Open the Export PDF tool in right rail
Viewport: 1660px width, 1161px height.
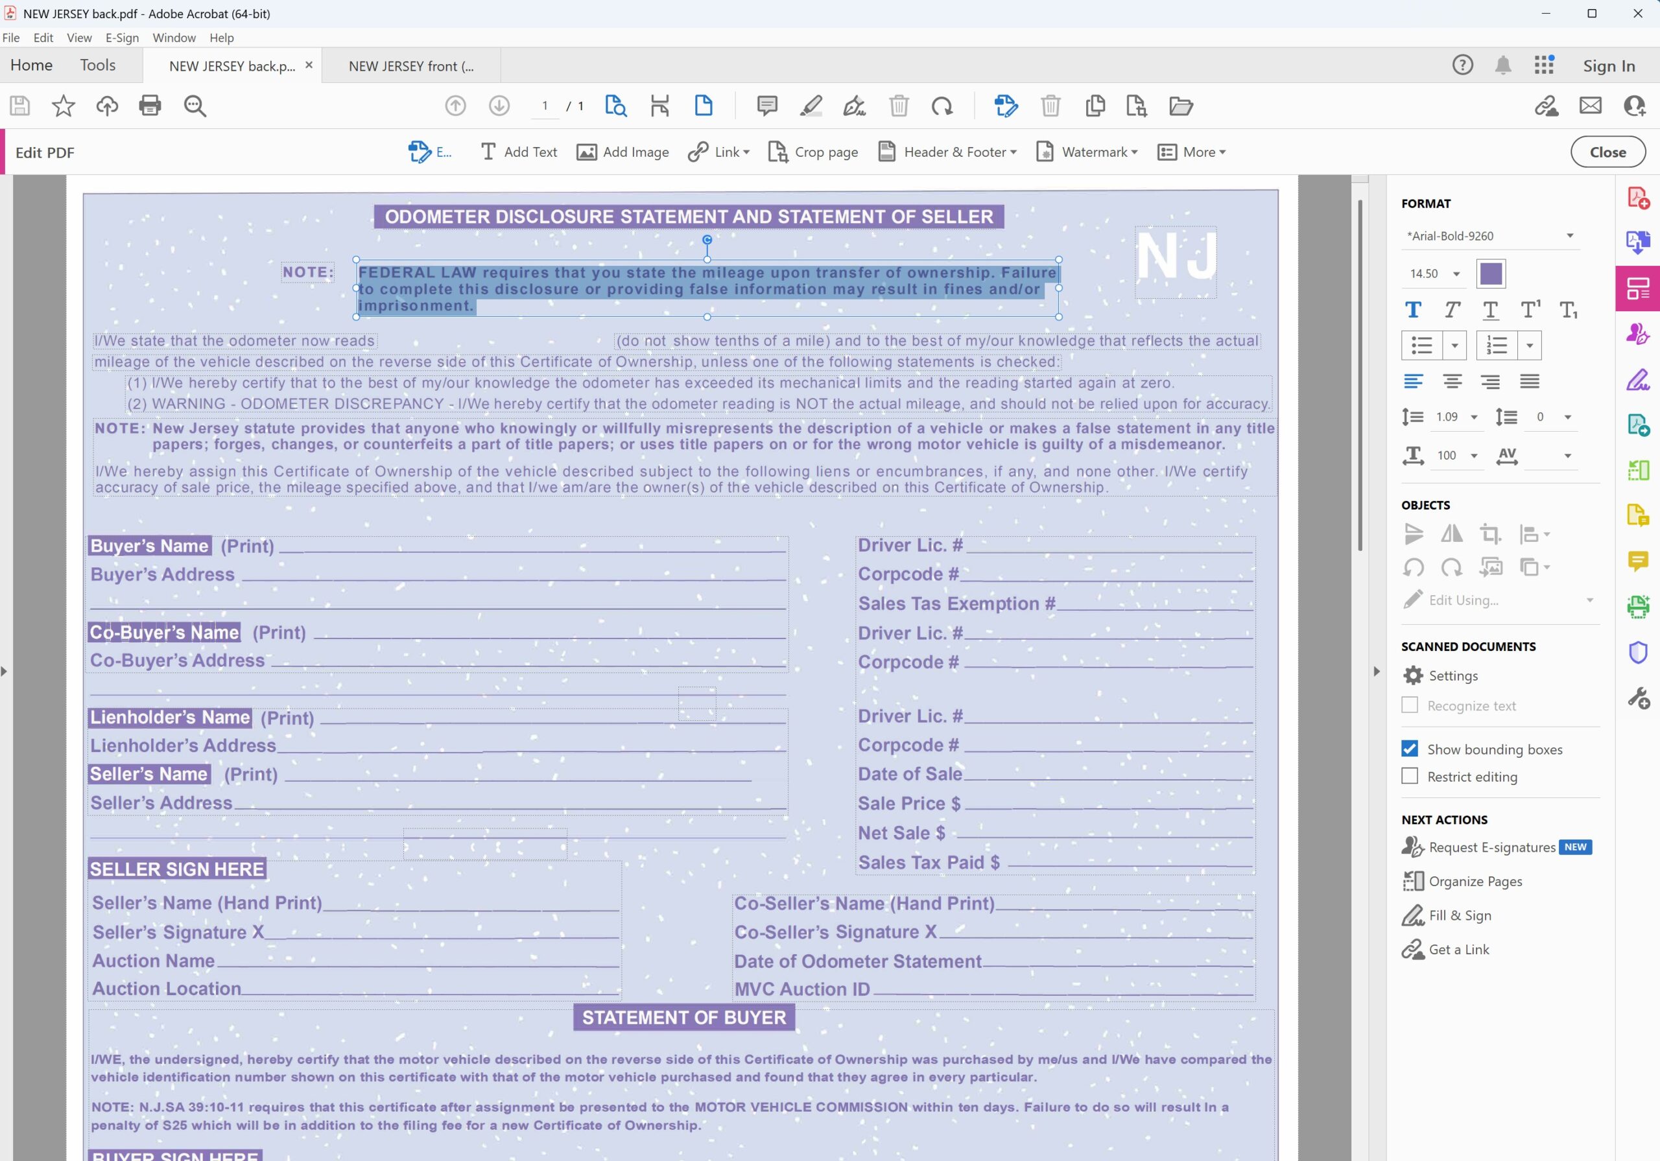(1639, 242)
